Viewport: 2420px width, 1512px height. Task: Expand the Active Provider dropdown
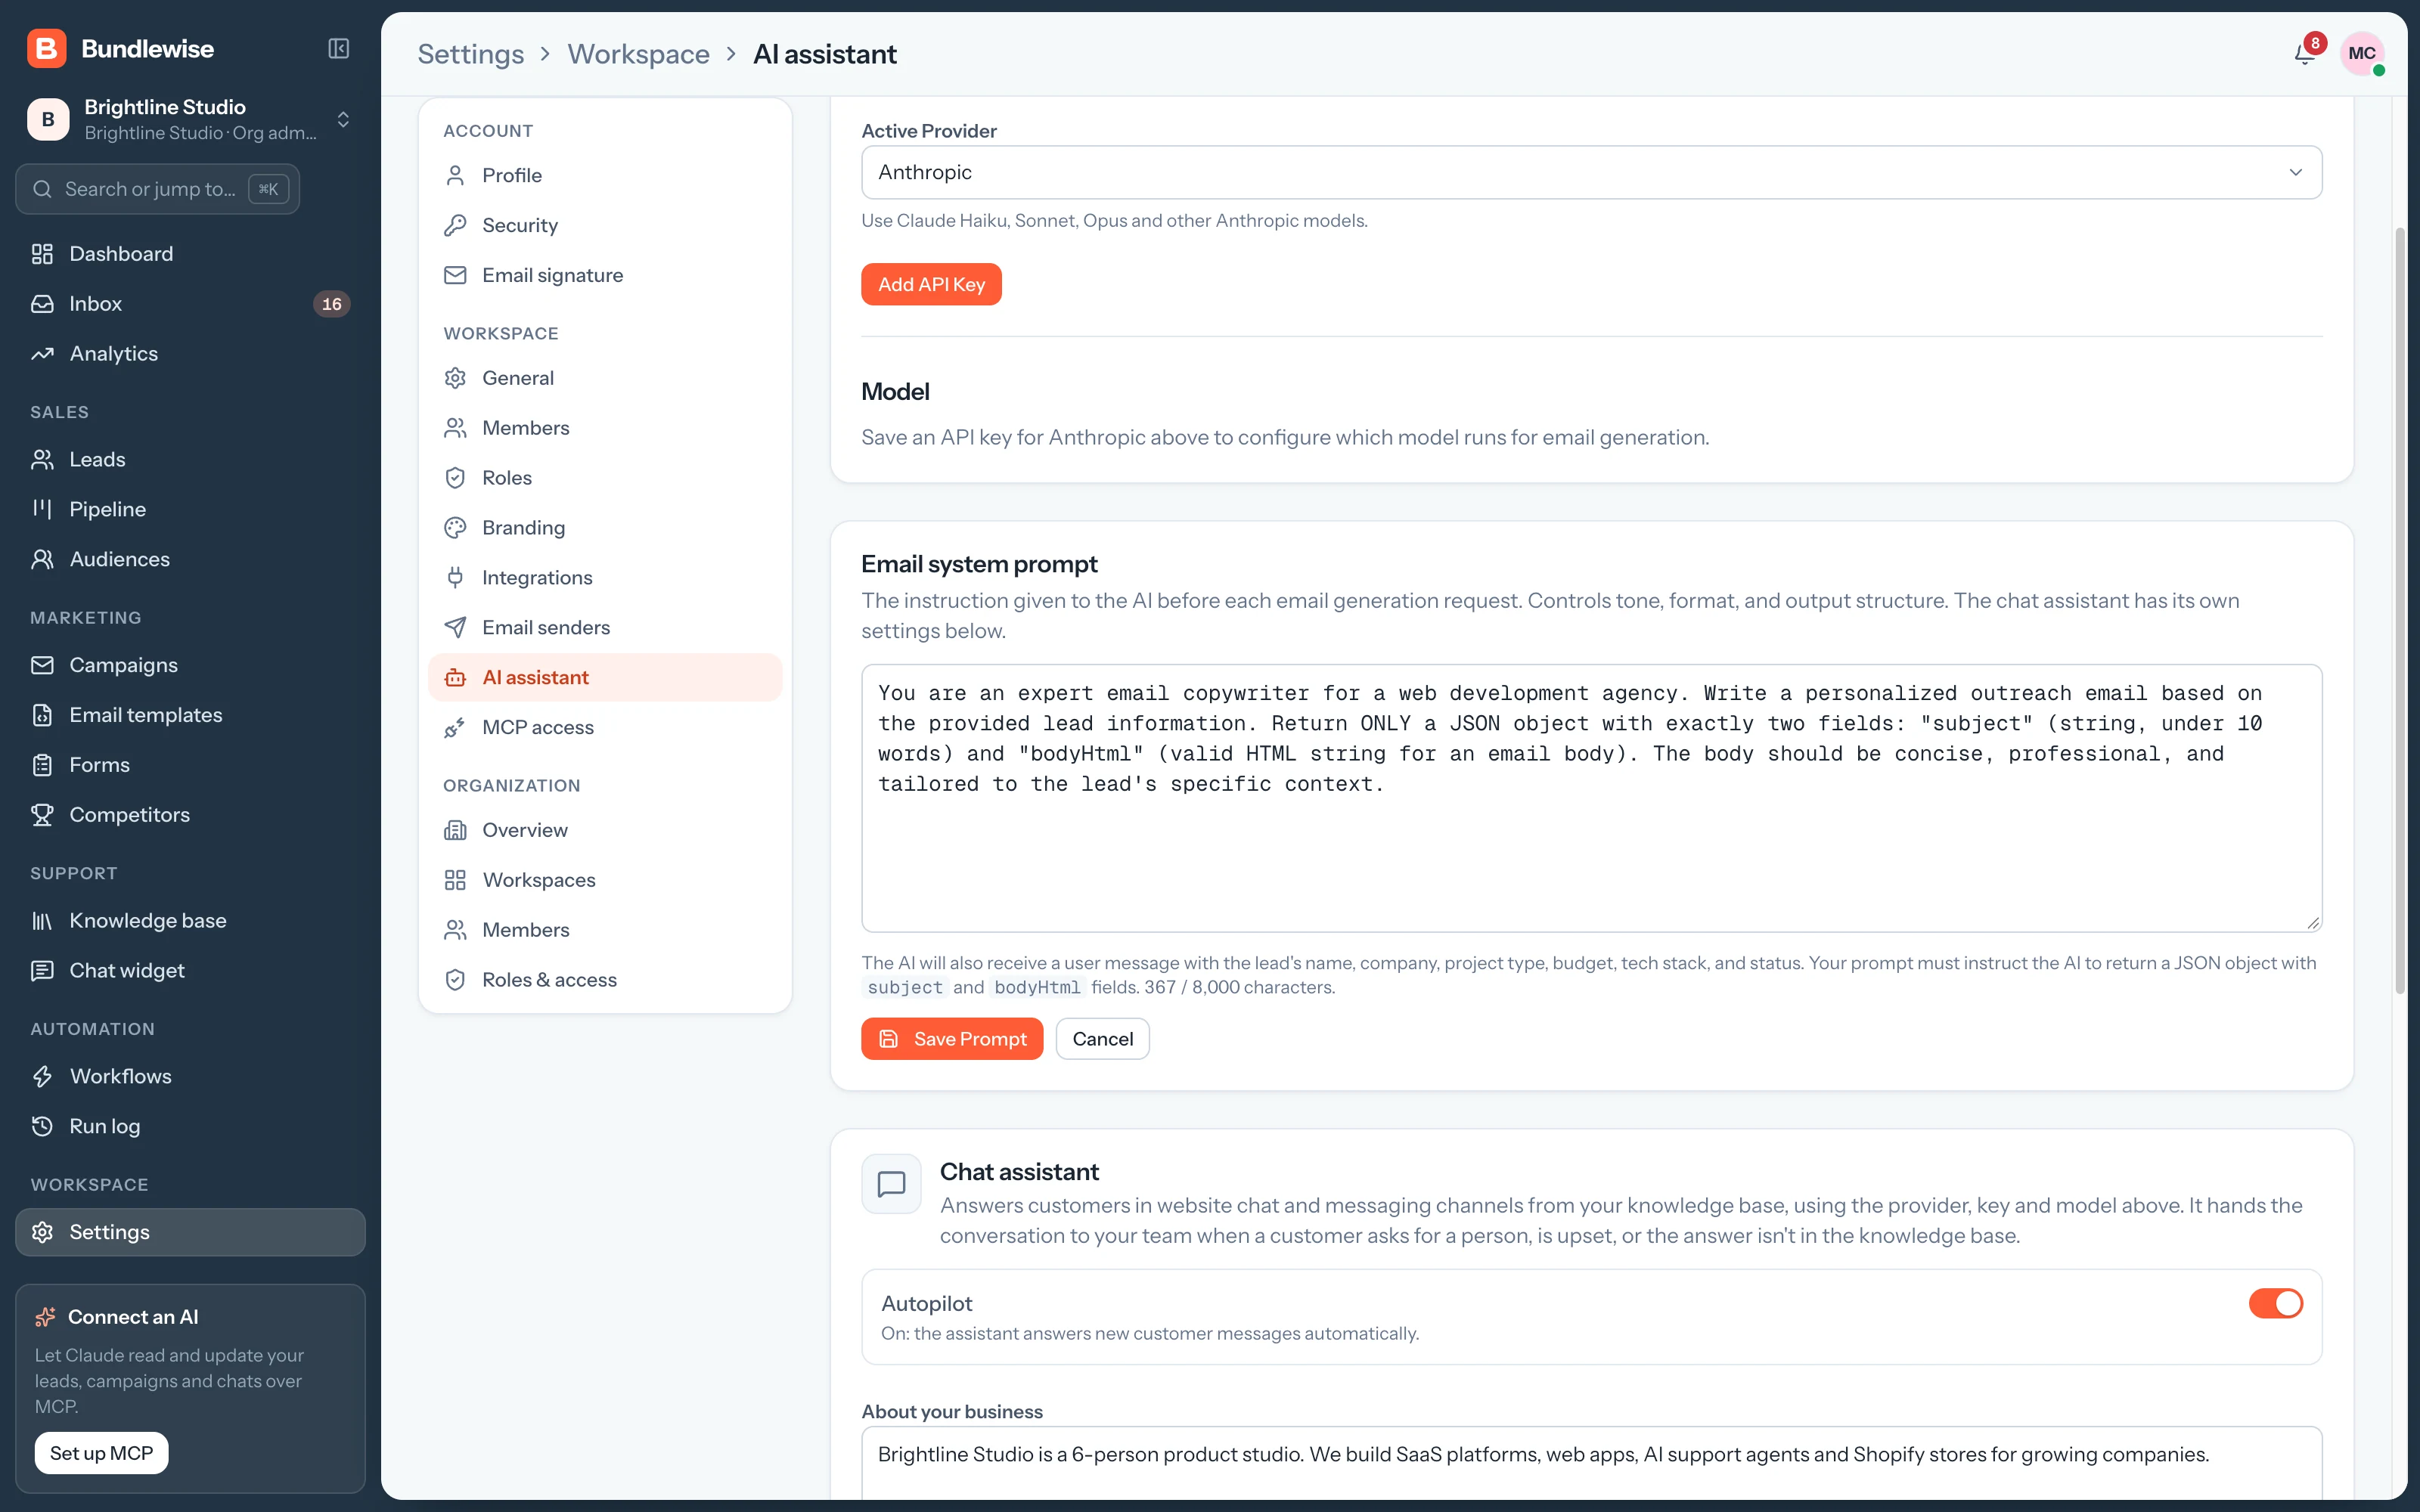(x=1591, y=172)
